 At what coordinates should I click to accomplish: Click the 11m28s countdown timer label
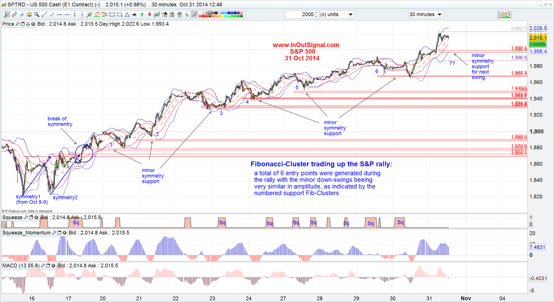[x=538, y=44]
